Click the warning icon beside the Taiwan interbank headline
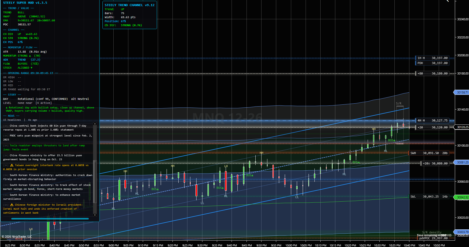The image size is (469, 247). [x=12, y=165]
